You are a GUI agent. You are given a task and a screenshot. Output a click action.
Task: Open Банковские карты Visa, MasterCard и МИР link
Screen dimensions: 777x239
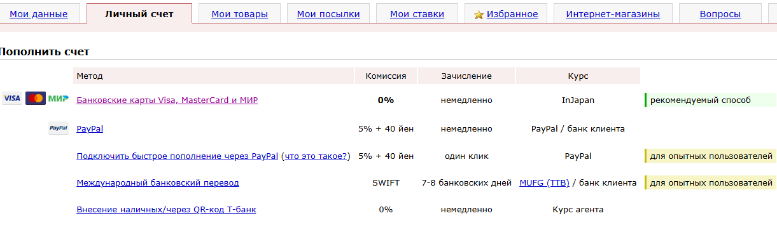[x=167, y=100]
